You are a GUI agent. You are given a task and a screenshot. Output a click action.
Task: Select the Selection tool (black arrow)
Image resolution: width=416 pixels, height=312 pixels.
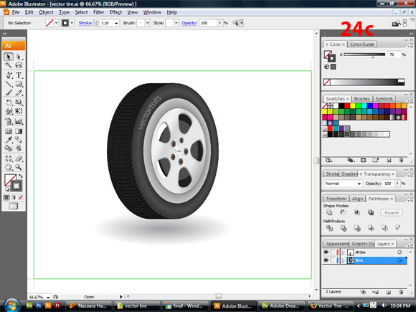[9, 57]
